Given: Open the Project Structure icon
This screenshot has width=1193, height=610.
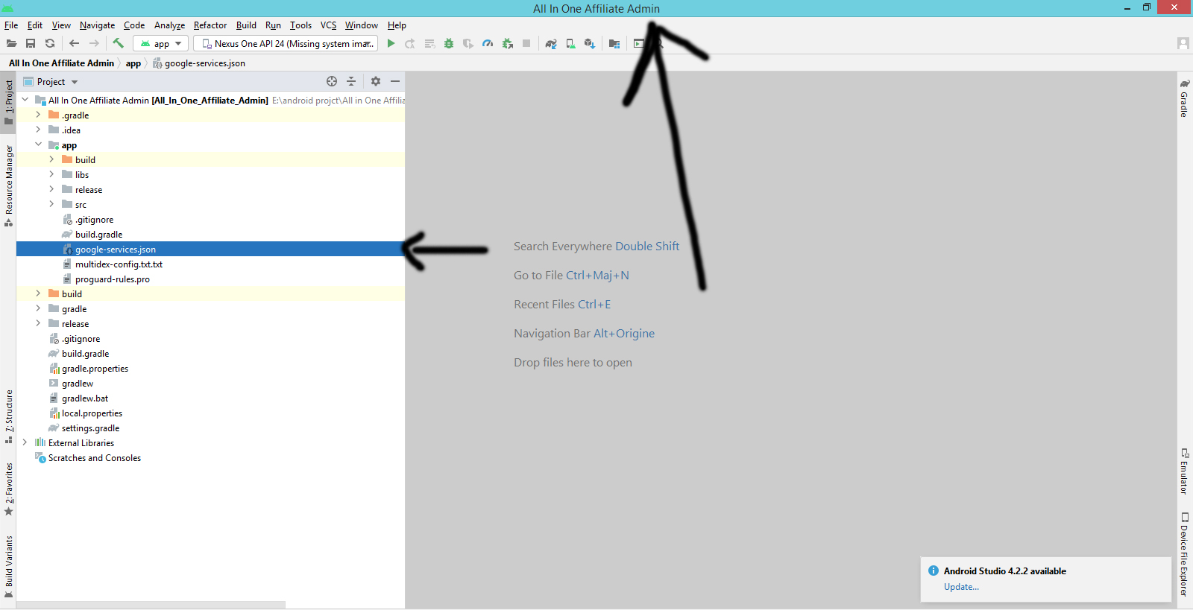Looking at the screenshot, I should pos(614,44).
